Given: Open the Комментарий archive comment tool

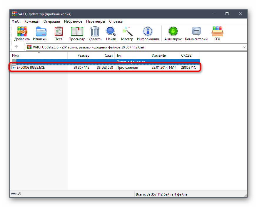Looking at the screenshot, I should [x=196, y=33].
